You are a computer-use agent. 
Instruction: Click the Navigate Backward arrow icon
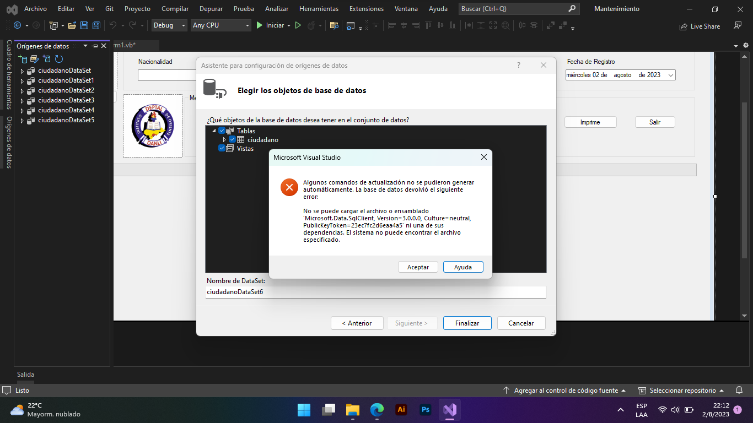(x=17, y=25)
